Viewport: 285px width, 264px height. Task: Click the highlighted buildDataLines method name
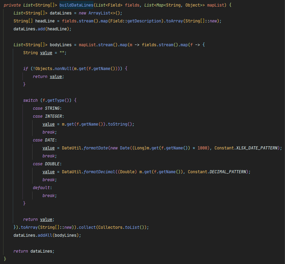click(x=76, y=5)
